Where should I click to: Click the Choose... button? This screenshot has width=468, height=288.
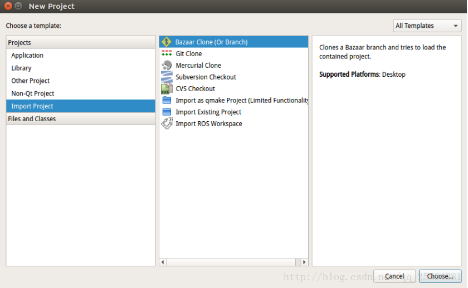(440, 276)
